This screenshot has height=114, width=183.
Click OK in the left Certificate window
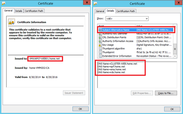(80, 109)
